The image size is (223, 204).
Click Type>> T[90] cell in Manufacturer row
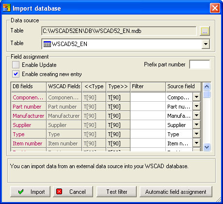118,116
